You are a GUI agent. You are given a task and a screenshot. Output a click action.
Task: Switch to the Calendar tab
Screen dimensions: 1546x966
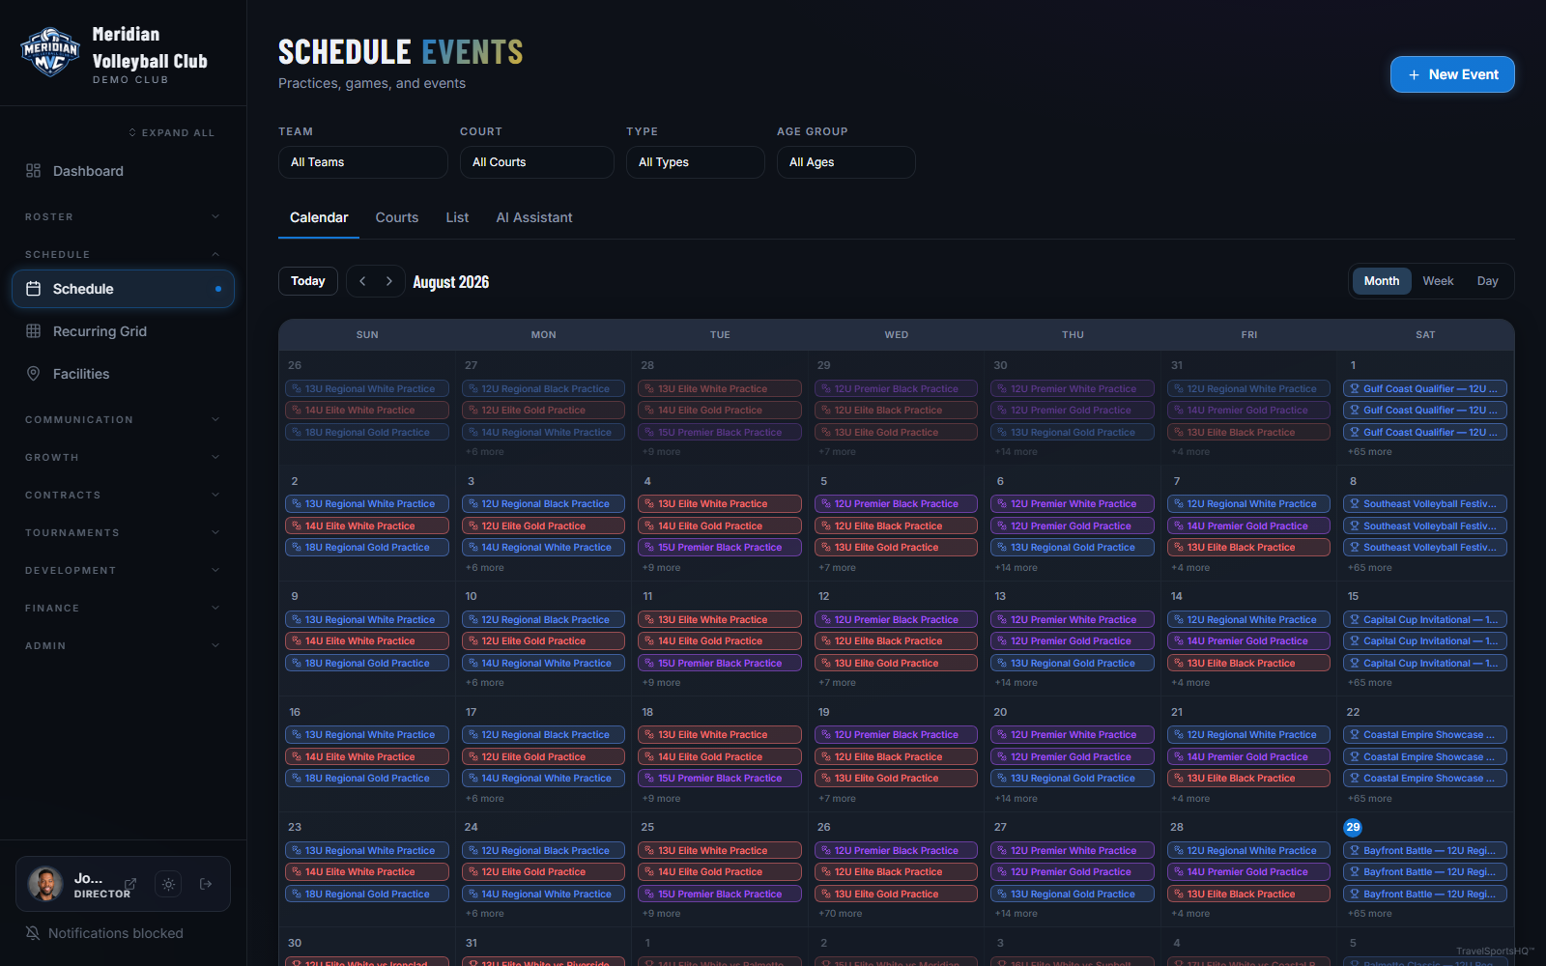(319, 217)
